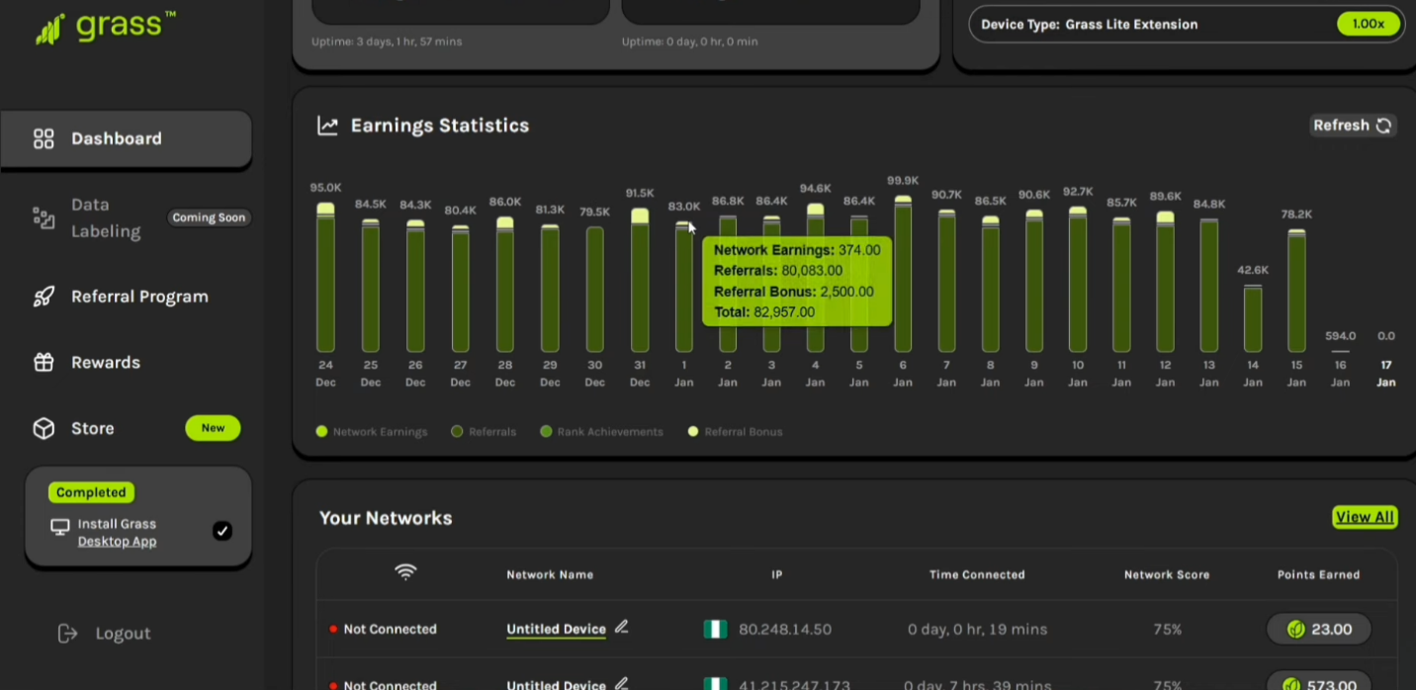Click the 23.00 points earned badge
The image size is (1416, 690).
(1318, 629)
